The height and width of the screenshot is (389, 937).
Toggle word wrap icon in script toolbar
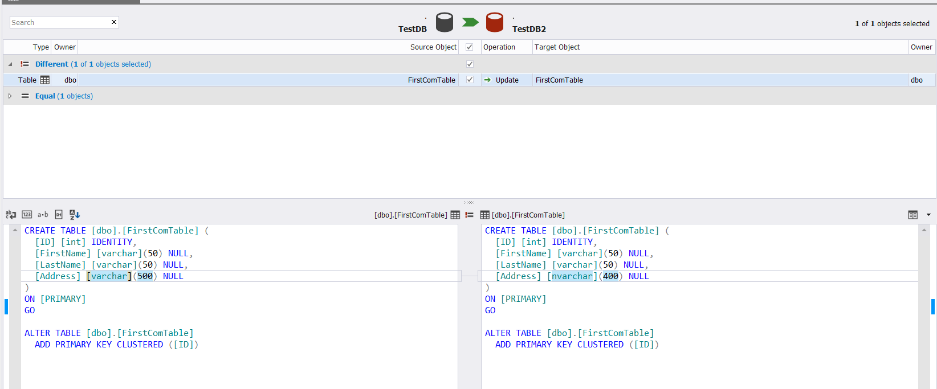pos(11,215)
